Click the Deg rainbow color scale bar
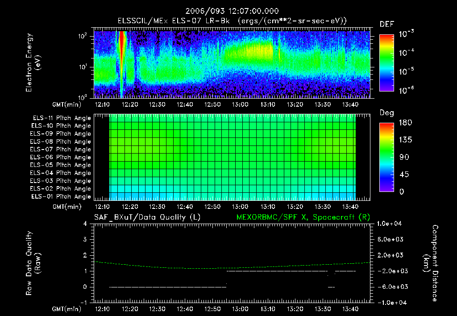This screenshot has width=457, height=316. tap(387, 158)
